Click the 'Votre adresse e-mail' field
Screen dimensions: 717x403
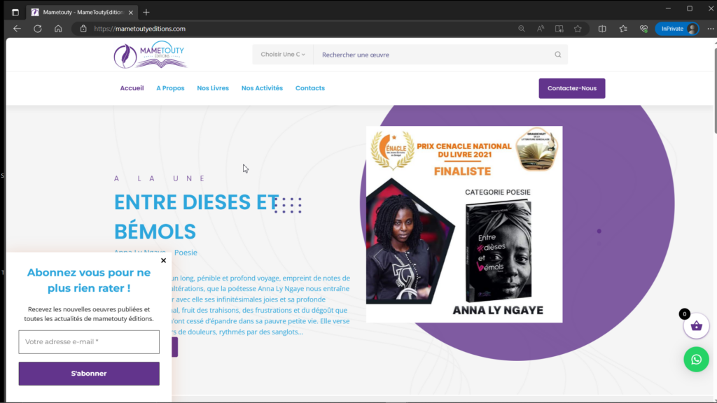point(89,341)
